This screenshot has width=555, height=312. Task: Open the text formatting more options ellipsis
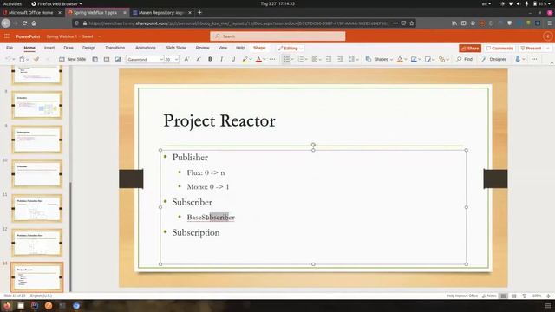pos(272,60)
